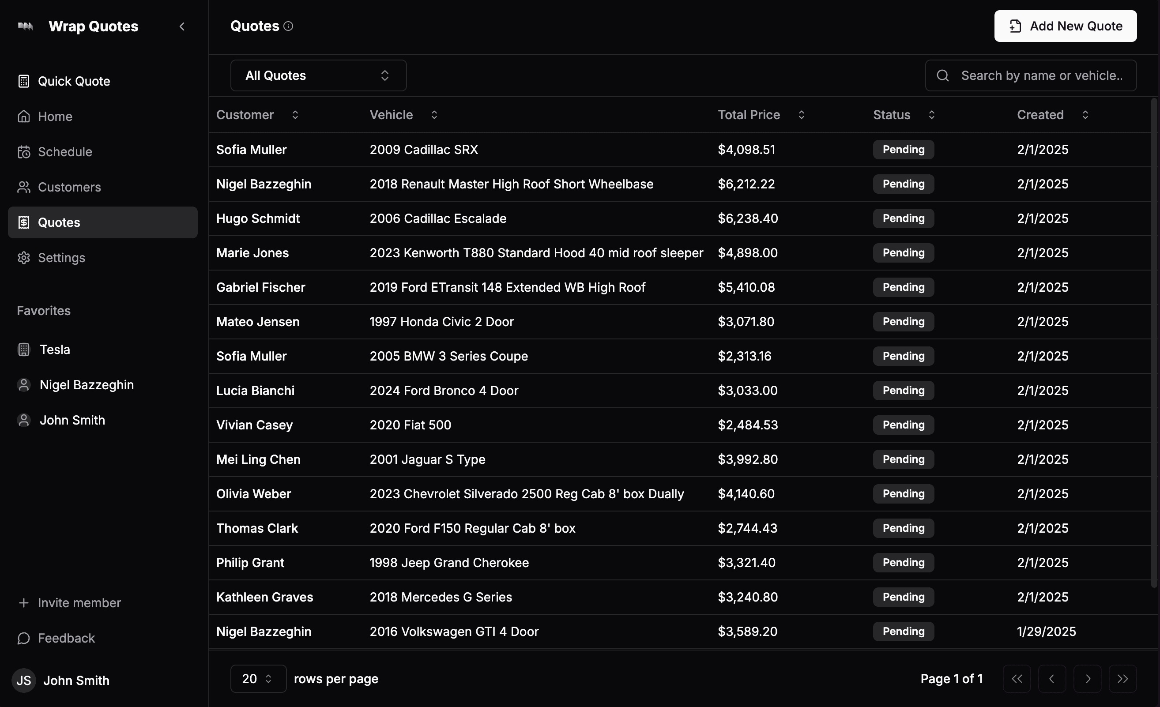The height and width of the screenshot is (707, 1160).
Task: Click the Settings gear icon
Action: point(23,257)
